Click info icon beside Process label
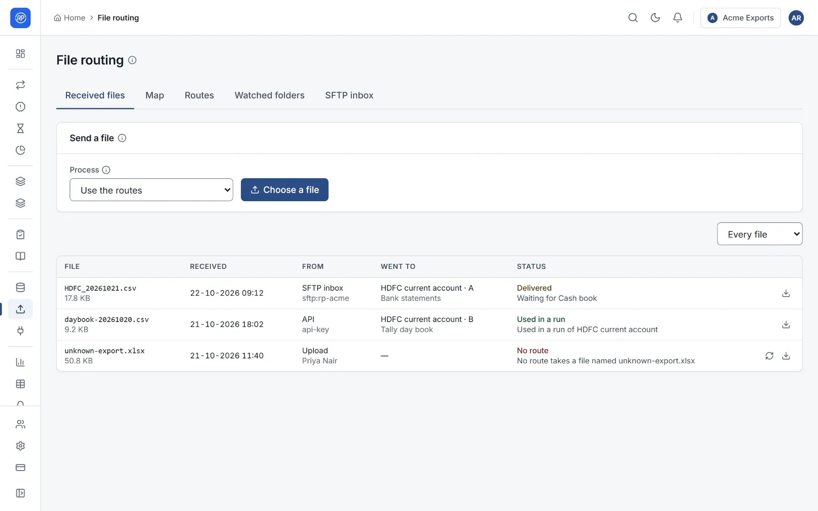 point(106,170)
